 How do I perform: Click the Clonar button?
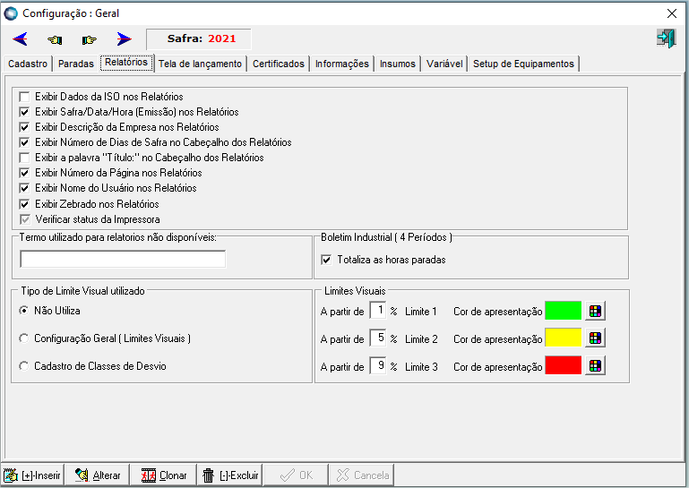tap(163, 475)
